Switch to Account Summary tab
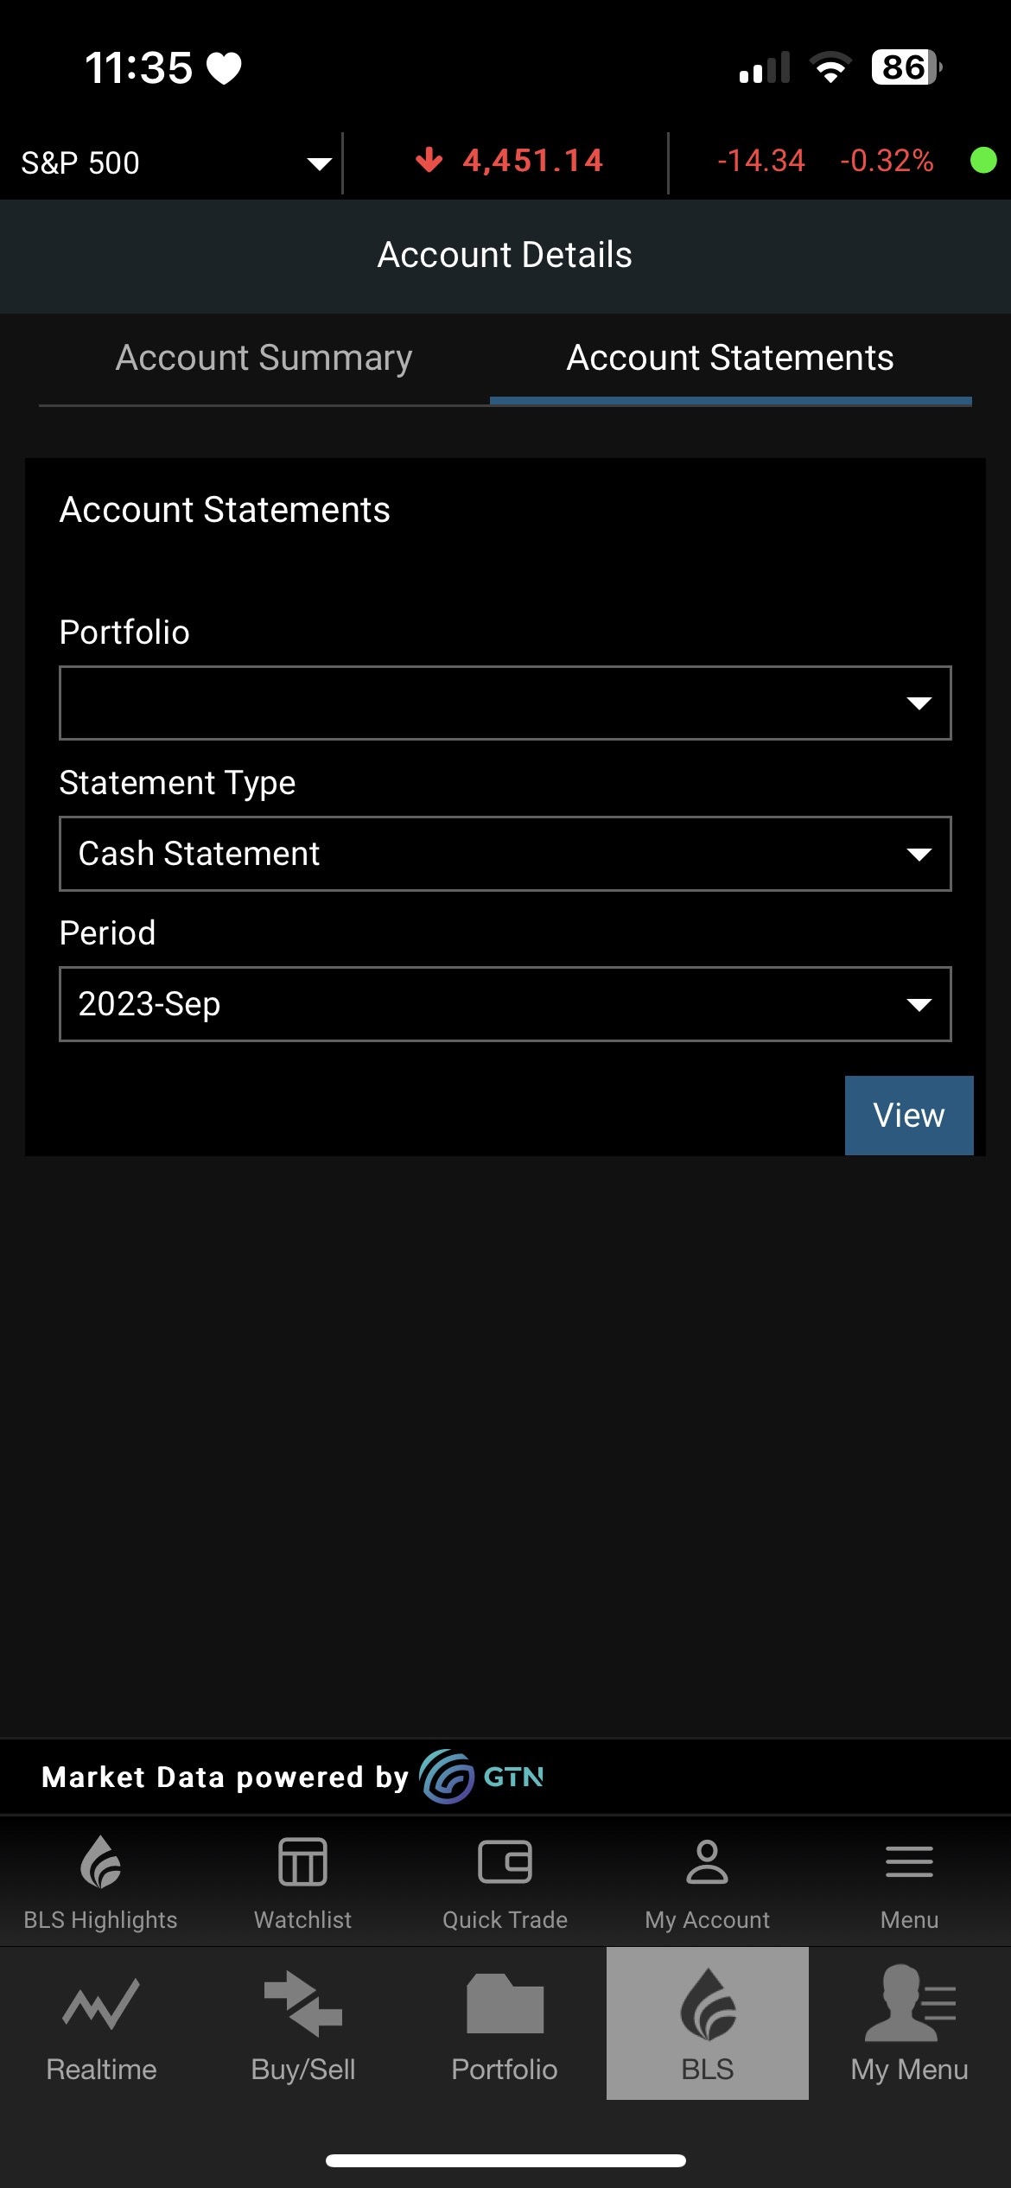1011x2188 pixels. [264, 359]
